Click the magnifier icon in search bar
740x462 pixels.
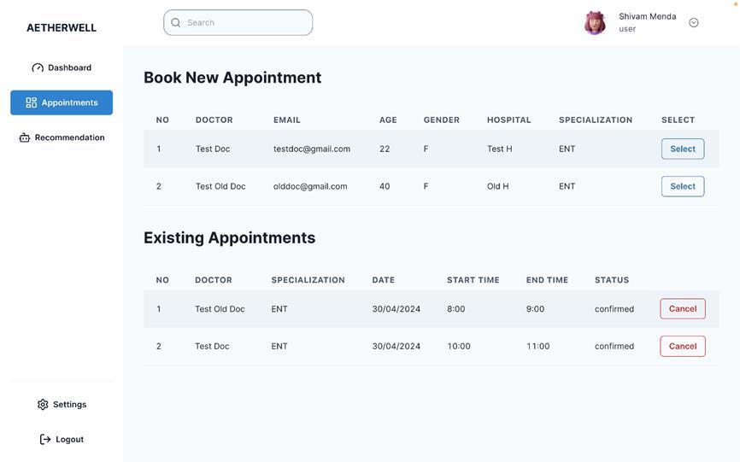(x=176, y=23)
